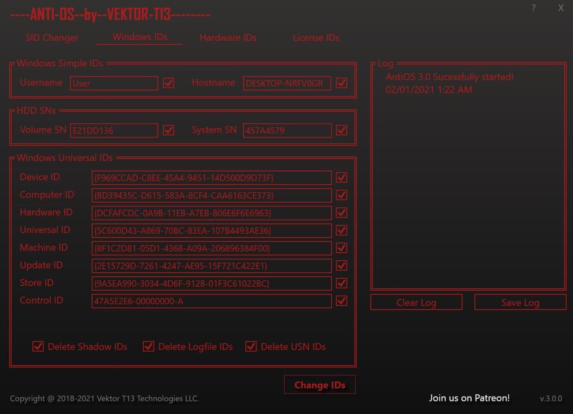Disable the Universal ID checkbox
573x414 pixels.
coord(342,230)
